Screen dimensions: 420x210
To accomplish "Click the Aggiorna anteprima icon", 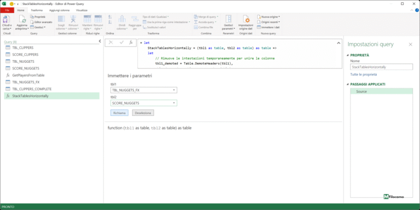I will pyautogui.click(x=22, y=19).
